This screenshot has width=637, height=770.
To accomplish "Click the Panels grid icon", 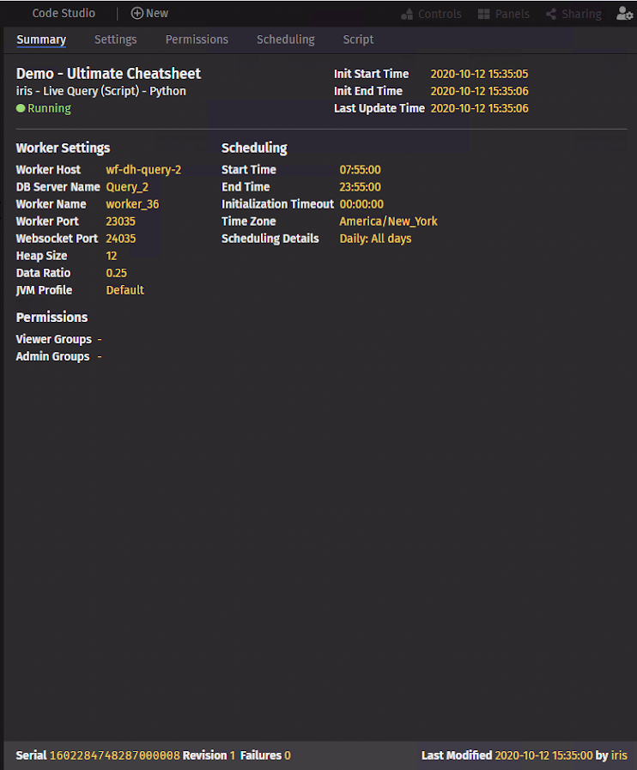I will [484, 15].
